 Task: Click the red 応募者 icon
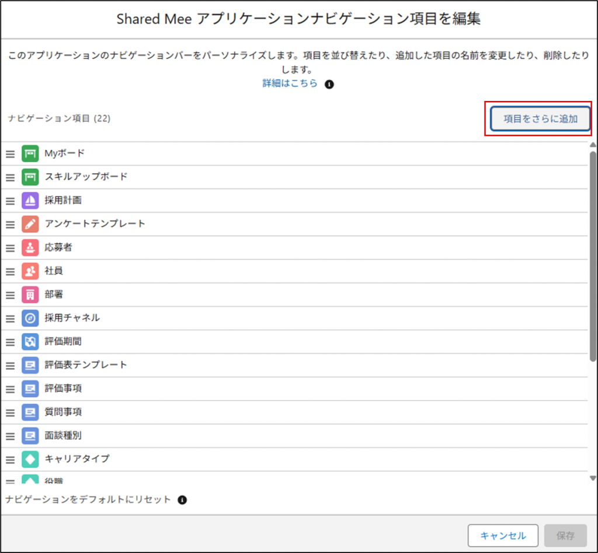coord(30,247)
